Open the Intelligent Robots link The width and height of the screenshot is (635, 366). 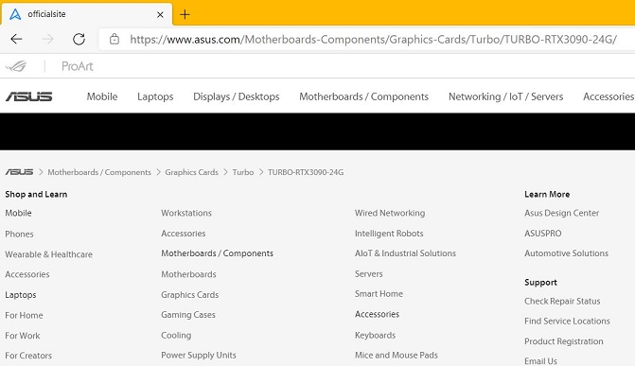click(389, 234)
